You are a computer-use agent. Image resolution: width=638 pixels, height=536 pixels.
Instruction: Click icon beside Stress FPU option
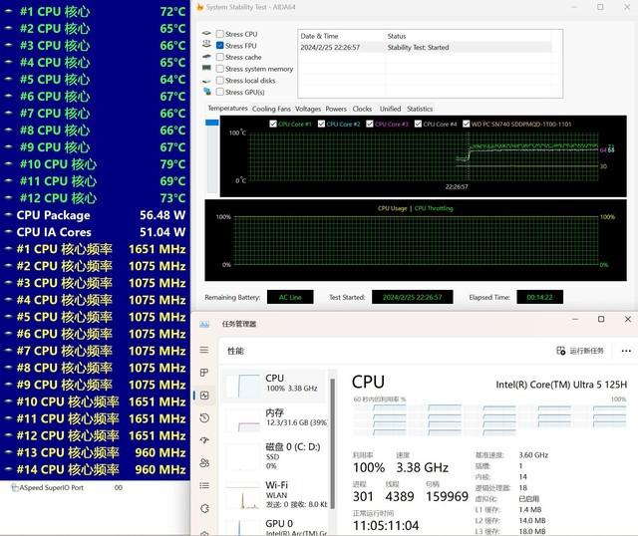coord(206,44)
